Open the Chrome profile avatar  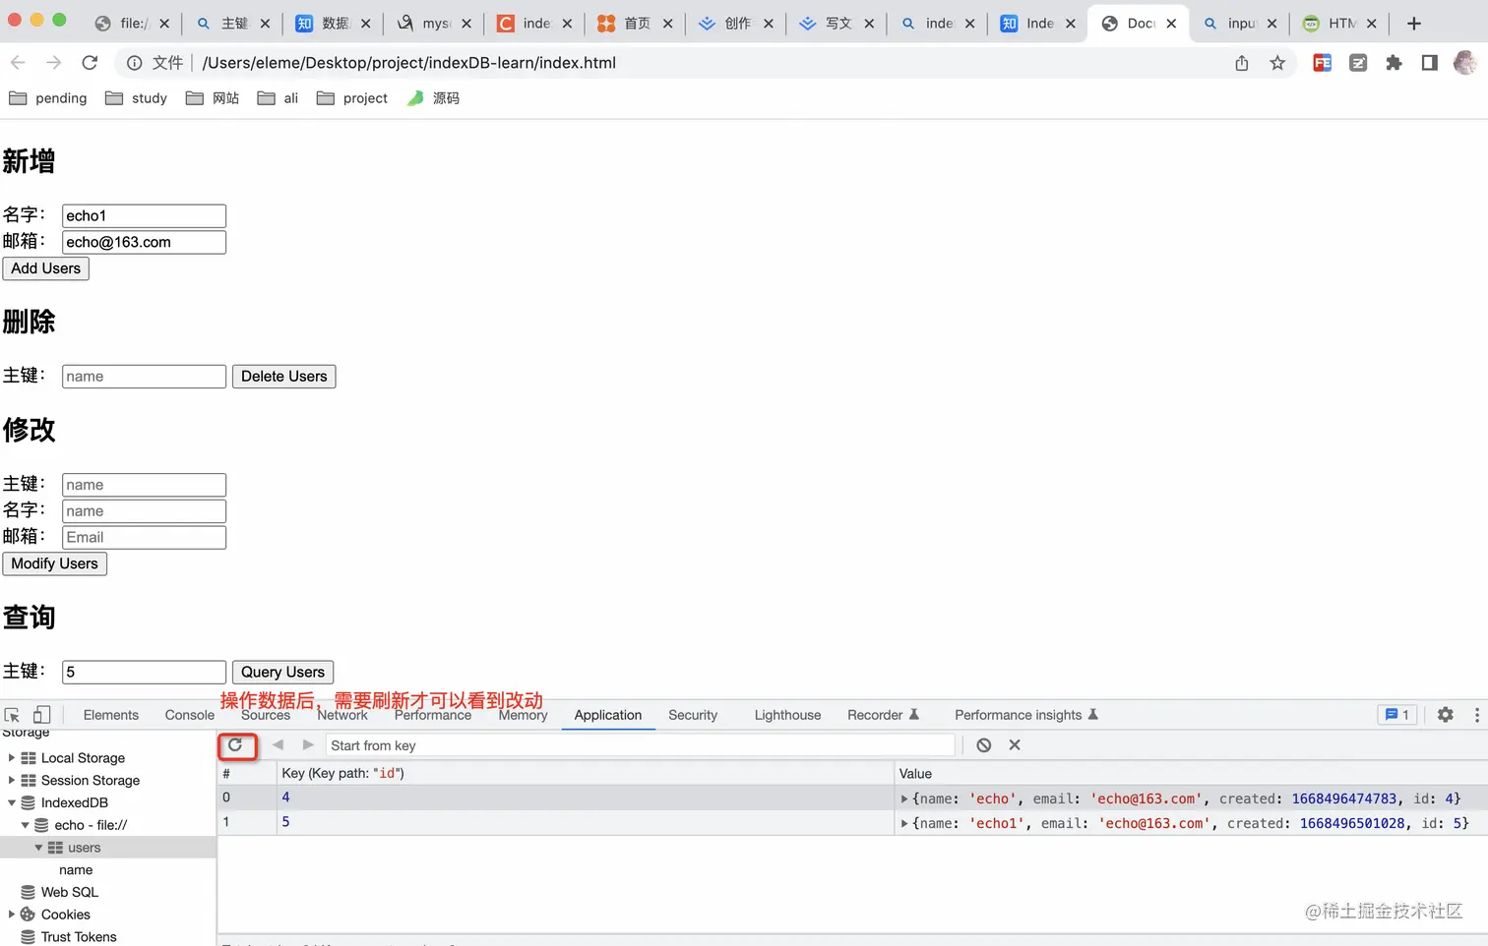tap(1465, 63)
